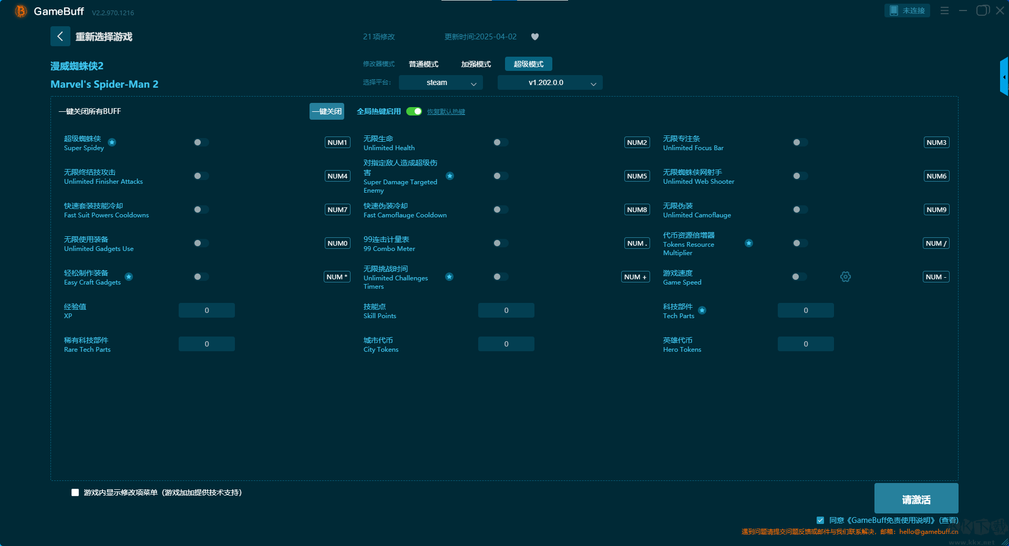Click the heart favorite icon
The width and height of the screenshot is (1009, 546).
coord(535,37)
